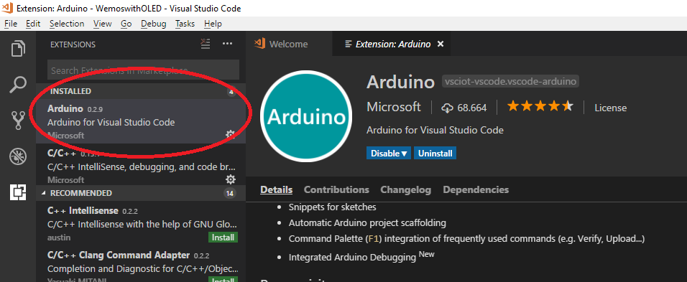Screen dimensions: 687x282
Task: Click the download count cloud icon
Action: 447,108
